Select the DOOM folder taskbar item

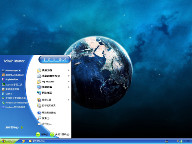37,141
